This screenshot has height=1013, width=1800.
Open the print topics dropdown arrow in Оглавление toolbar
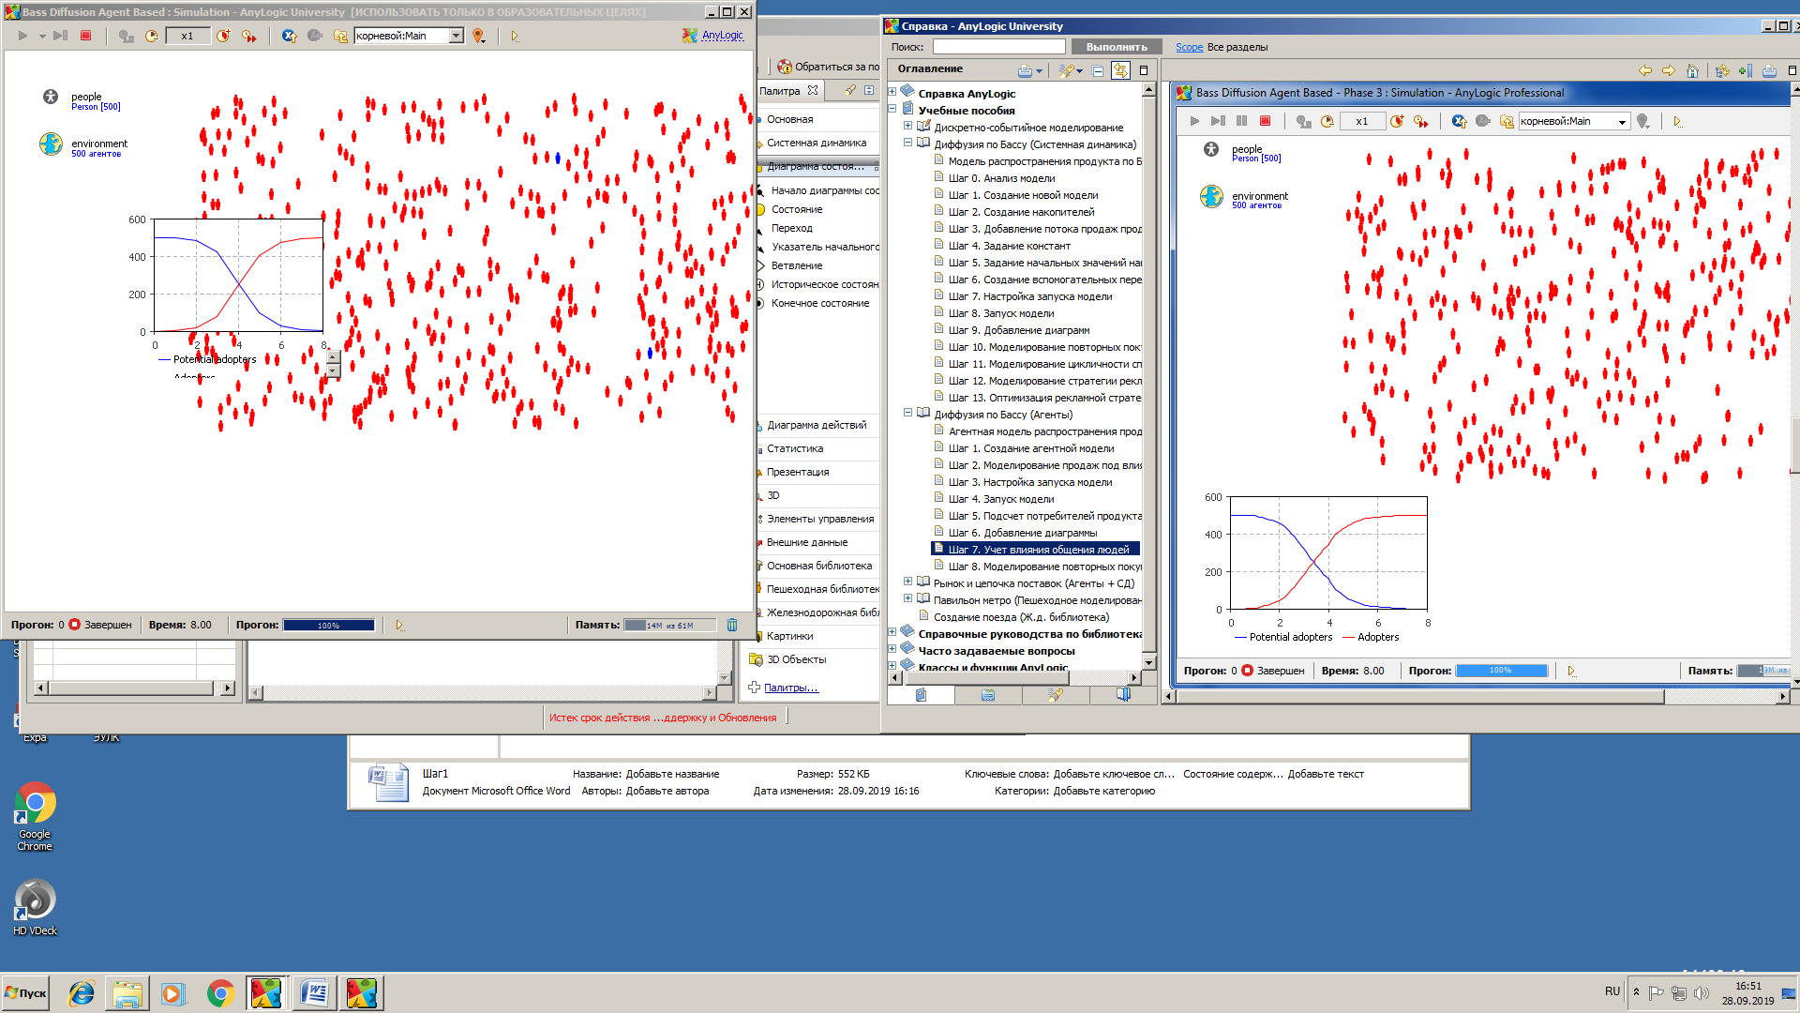1039,71
